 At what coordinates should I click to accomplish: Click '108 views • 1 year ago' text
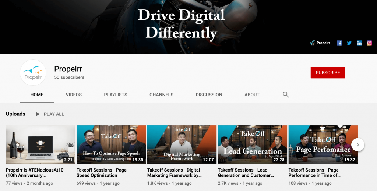pyautogui.click(x=310, y=183)
